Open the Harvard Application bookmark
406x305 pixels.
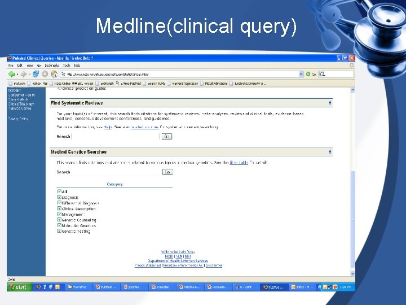pyautogui.click(x=183, y=84)
